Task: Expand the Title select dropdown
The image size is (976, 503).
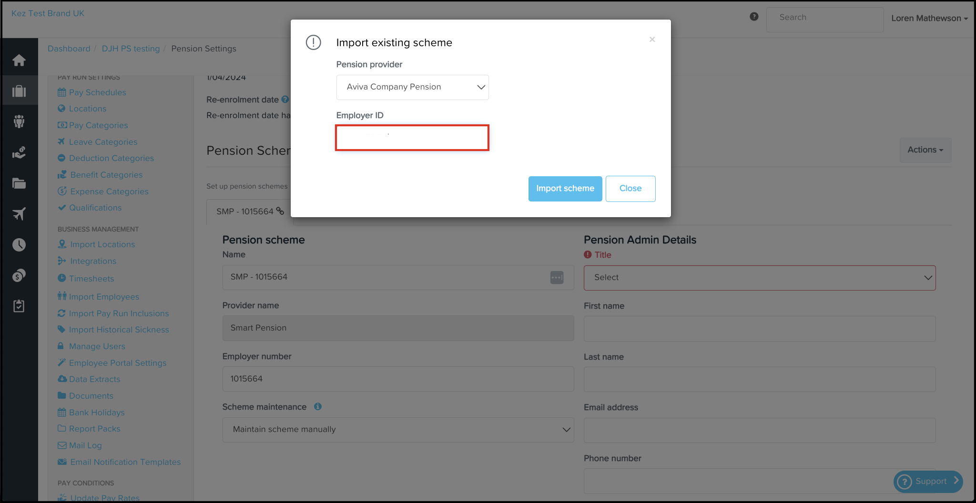Action: [759, 278]
